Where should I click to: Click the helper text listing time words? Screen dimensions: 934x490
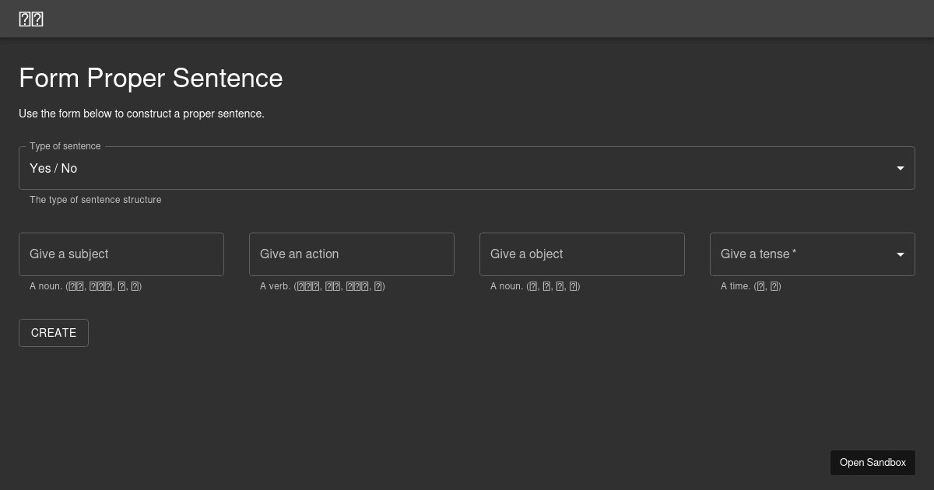coord(751,286)
